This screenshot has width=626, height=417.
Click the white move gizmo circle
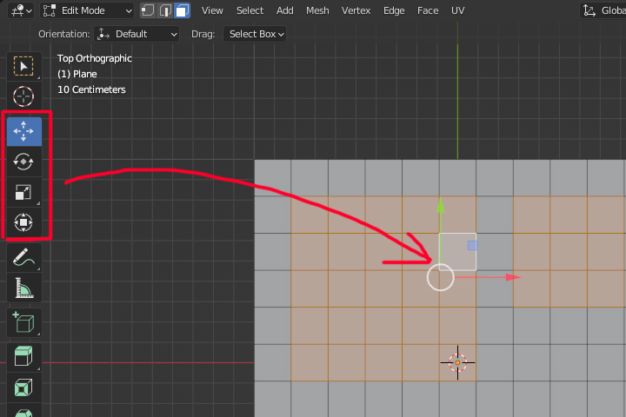tap(440, 277)
